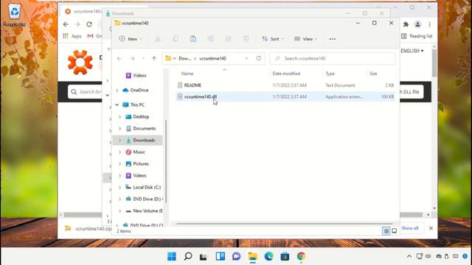This screenshot has height=265, width=472.
Task: Switch to details view in status bar
Action: coord(386,230)
